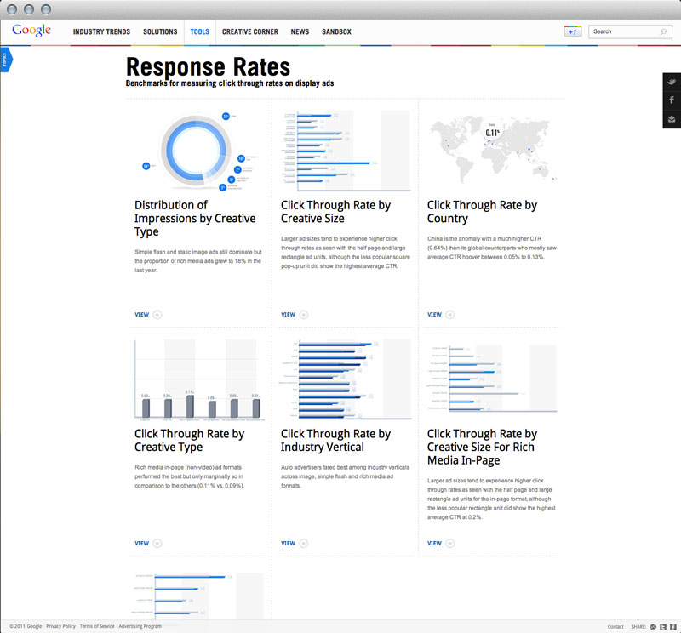Click View under Industry Vertical card
Screen dimensions: 681x633
(289, 544)
